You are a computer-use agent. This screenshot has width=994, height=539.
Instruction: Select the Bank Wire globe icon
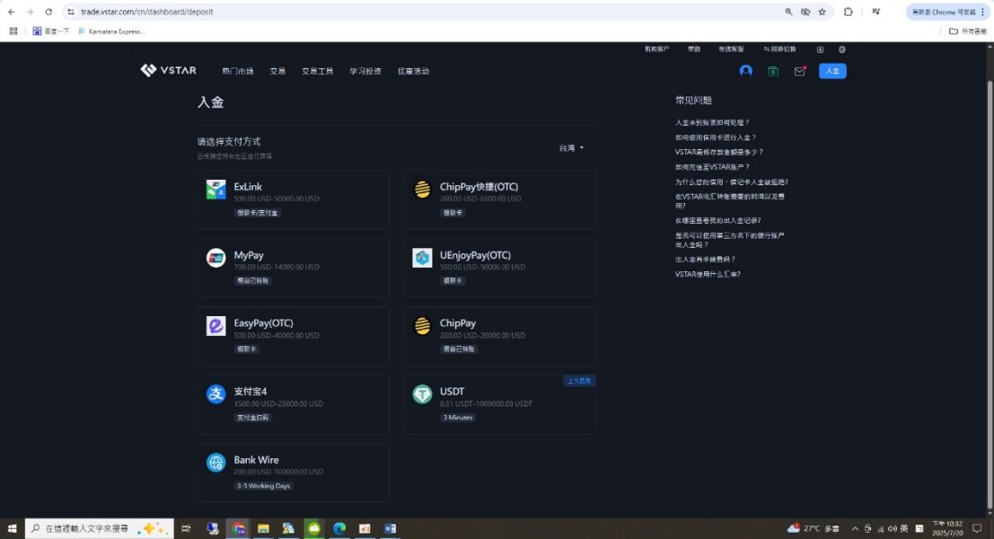[x=216, y=463]
